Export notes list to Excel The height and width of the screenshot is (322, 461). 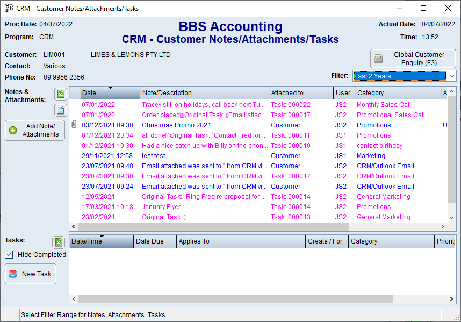[x=61, y=95]
